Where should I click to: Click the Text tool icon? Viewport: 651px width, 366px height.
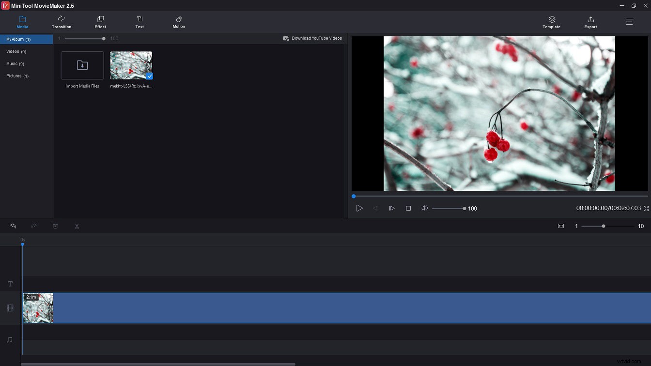coord(139,20)
